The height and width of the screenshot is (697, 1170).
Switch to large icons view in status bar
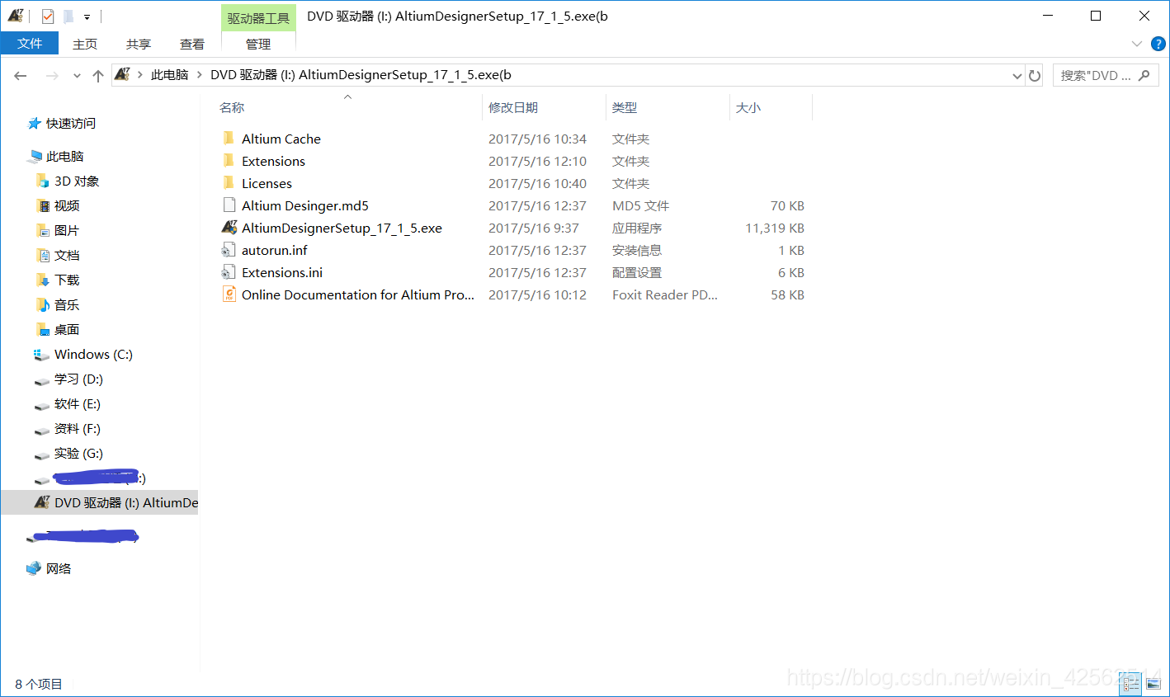pyautogui.click(x=1153, y=684)
